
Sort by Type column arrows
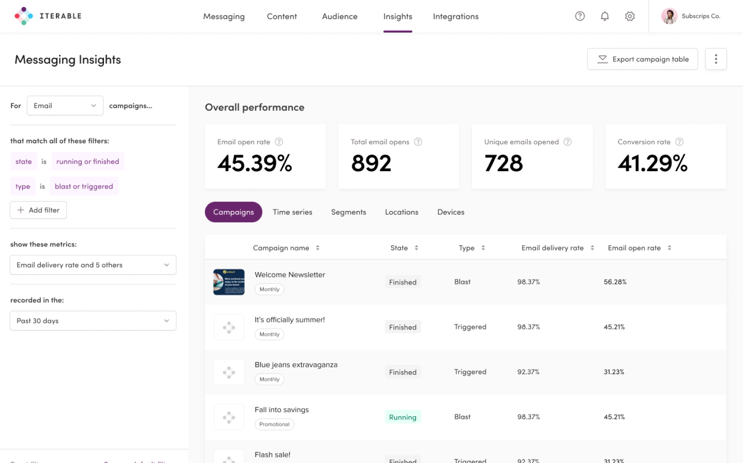pos(483,248)
